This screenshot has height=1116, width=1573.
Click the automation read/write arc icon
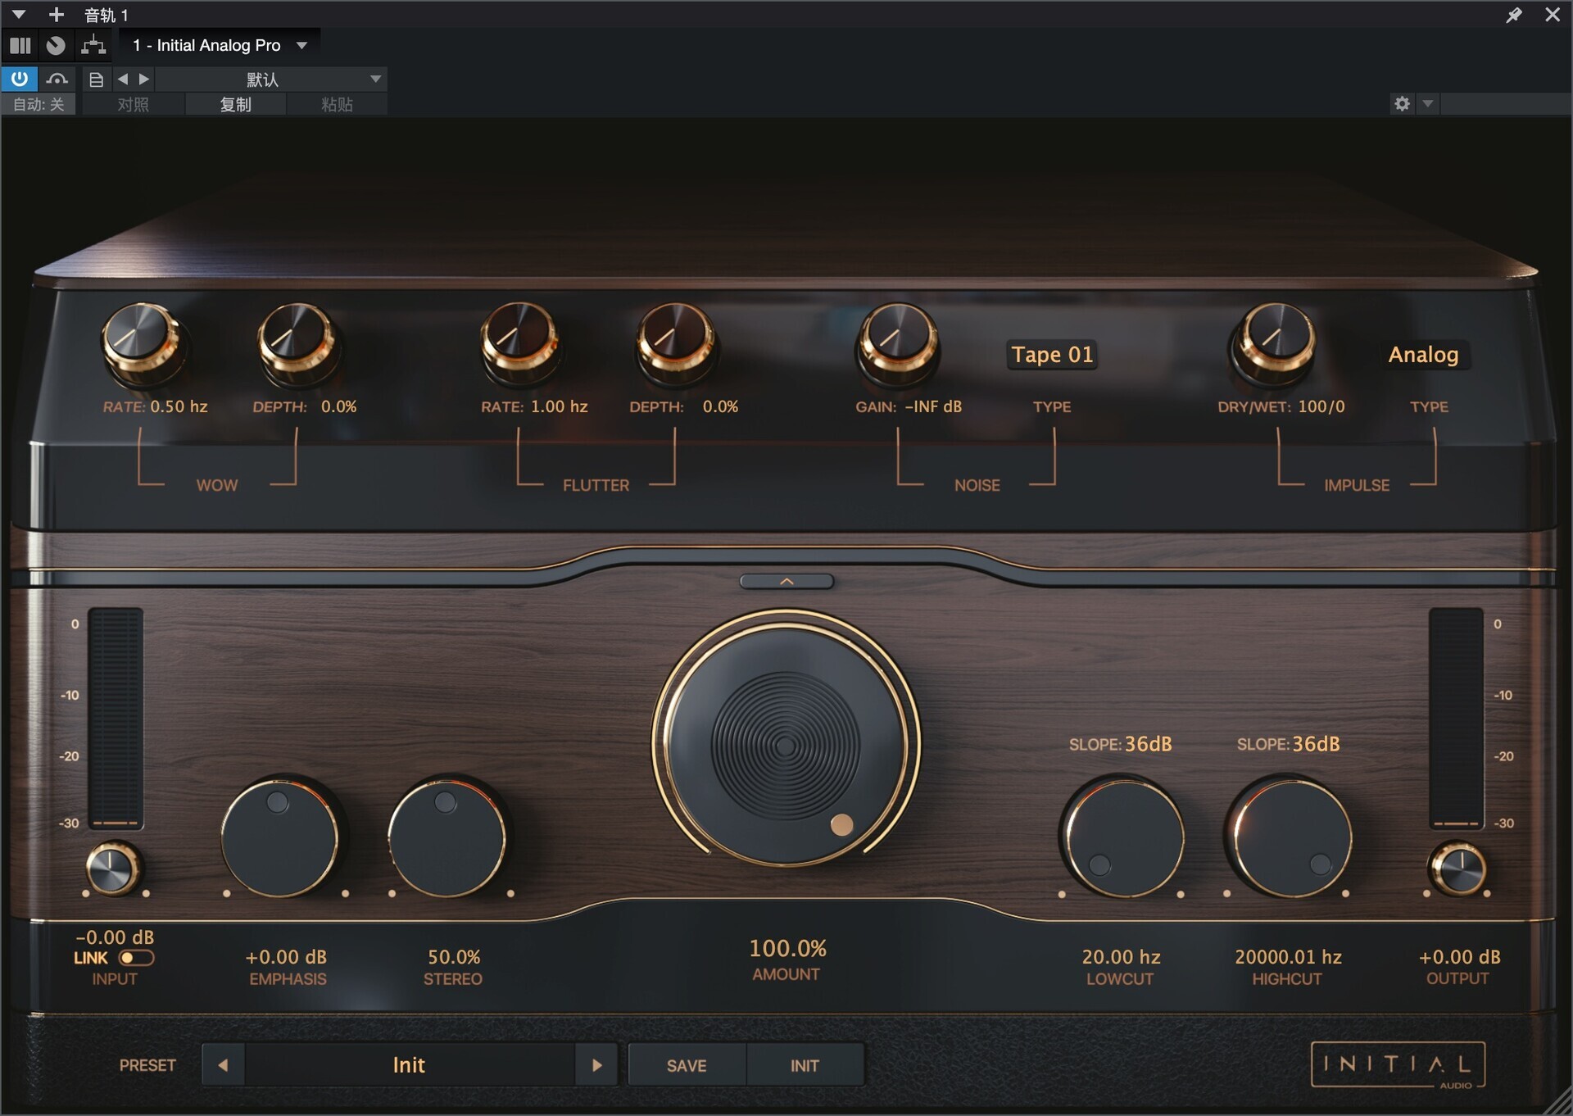(x=57, y=79)
